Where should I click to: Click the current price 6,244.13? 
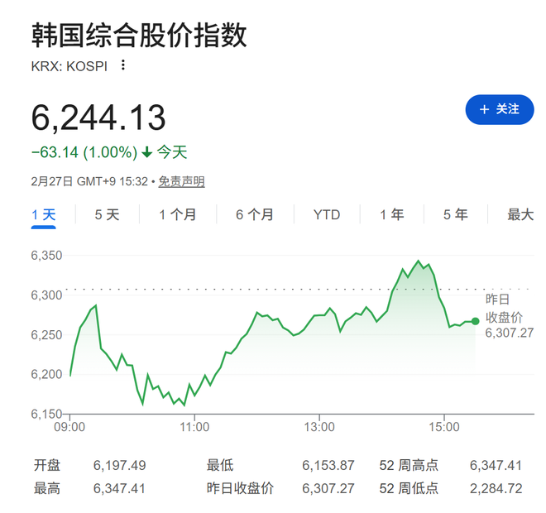click(98, 117)
